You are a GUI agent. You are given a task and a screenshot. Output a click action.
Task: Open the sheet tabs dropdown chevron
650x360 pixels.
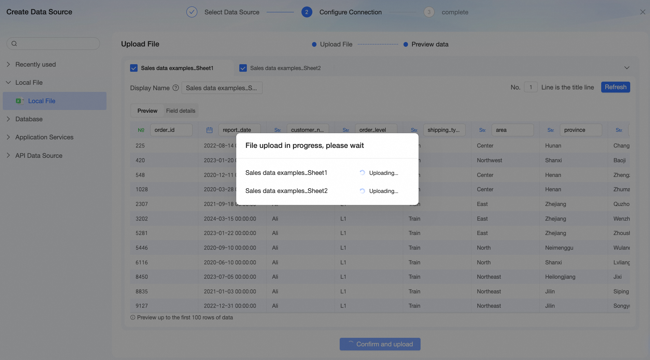(627, 68)
